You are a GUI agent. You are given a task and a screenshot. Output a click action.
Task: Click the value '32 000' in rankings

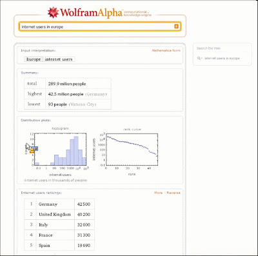[x=84, y=225]
